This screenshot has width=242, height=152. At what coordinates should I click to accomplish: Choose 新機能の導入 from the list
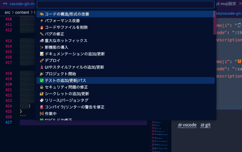[x=125, y=47]
